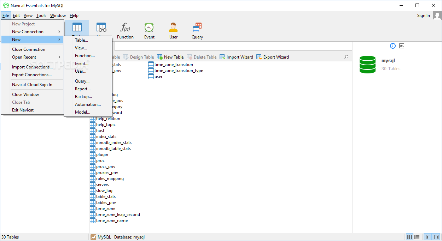Image resolution: width=442 pixels, height=241 pixels.
Task: Click the object filter input field
Action: [x=233, y=46]
